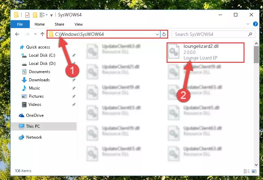Click the Search SysWOW64 field
The image size is (263, 180).
[213, 34]
